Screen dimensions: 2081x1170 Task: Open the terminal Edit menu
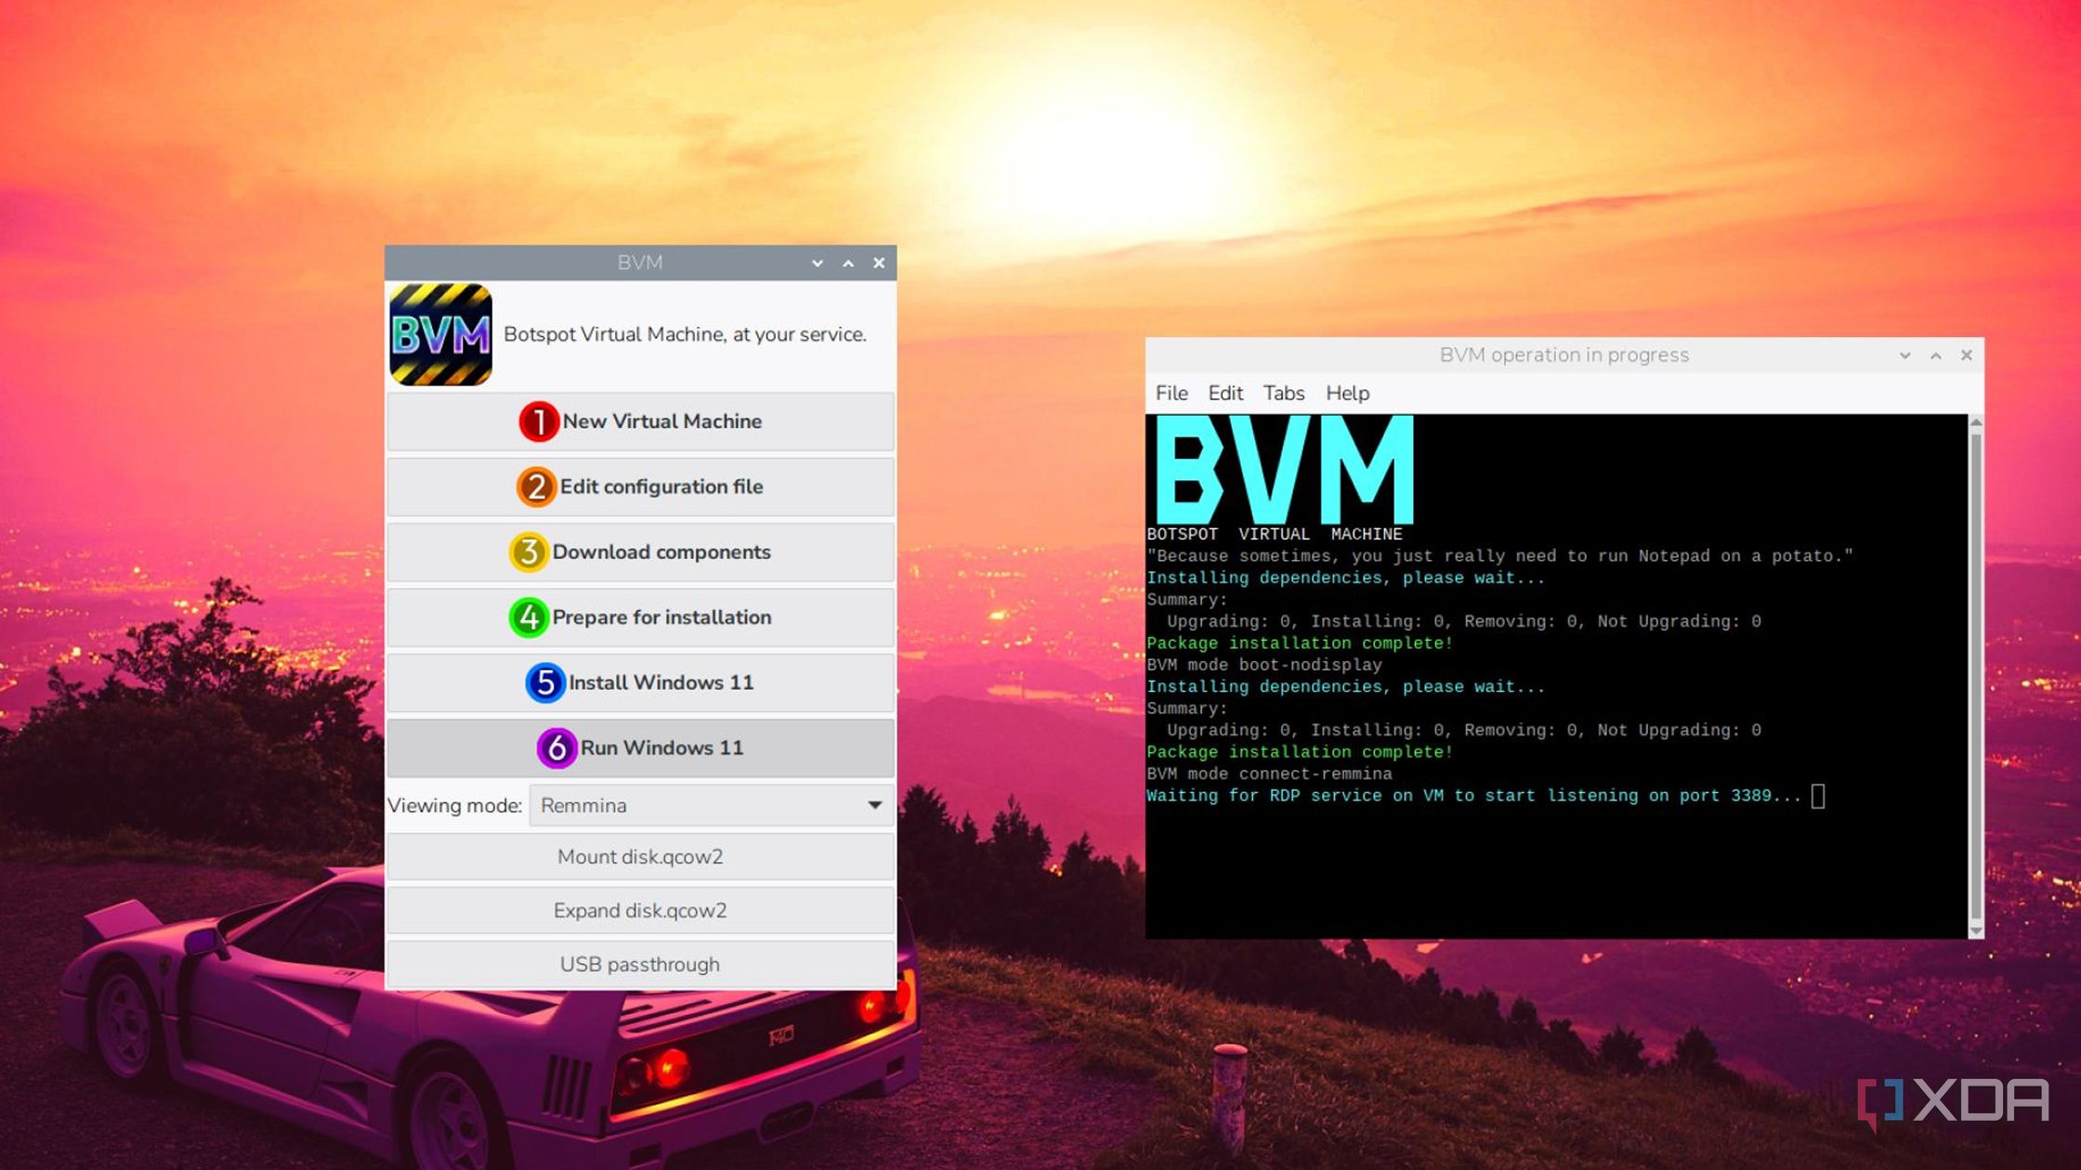point(1225,393)
